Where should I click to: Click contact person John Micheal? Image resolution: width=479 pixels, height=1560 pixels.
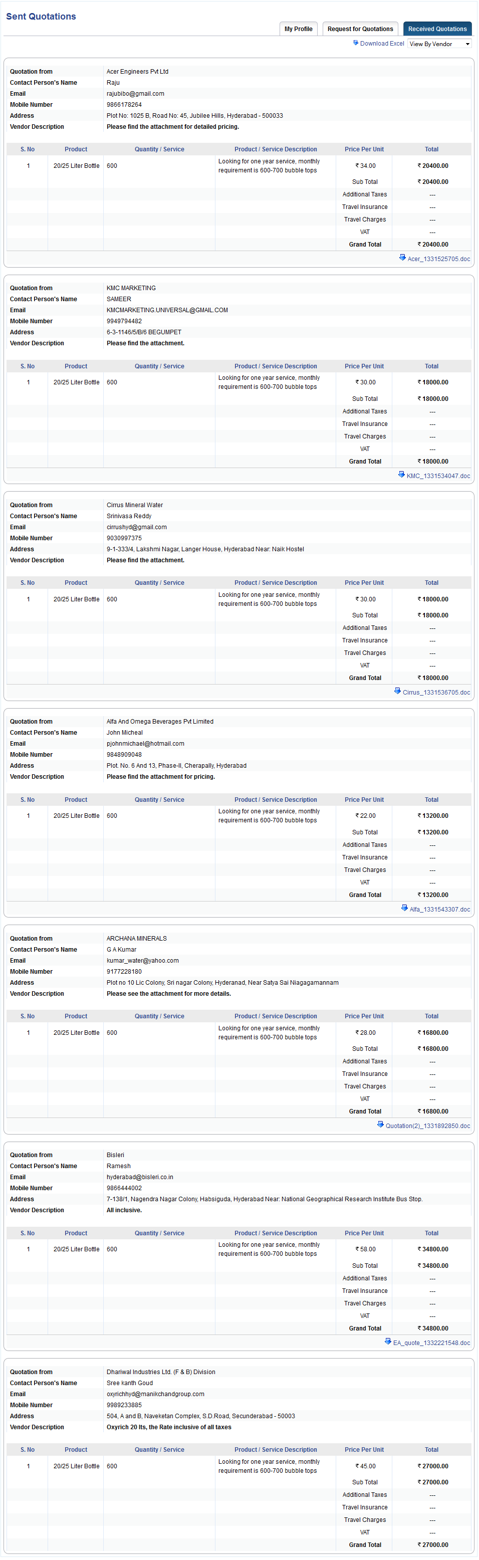point(125,733)
